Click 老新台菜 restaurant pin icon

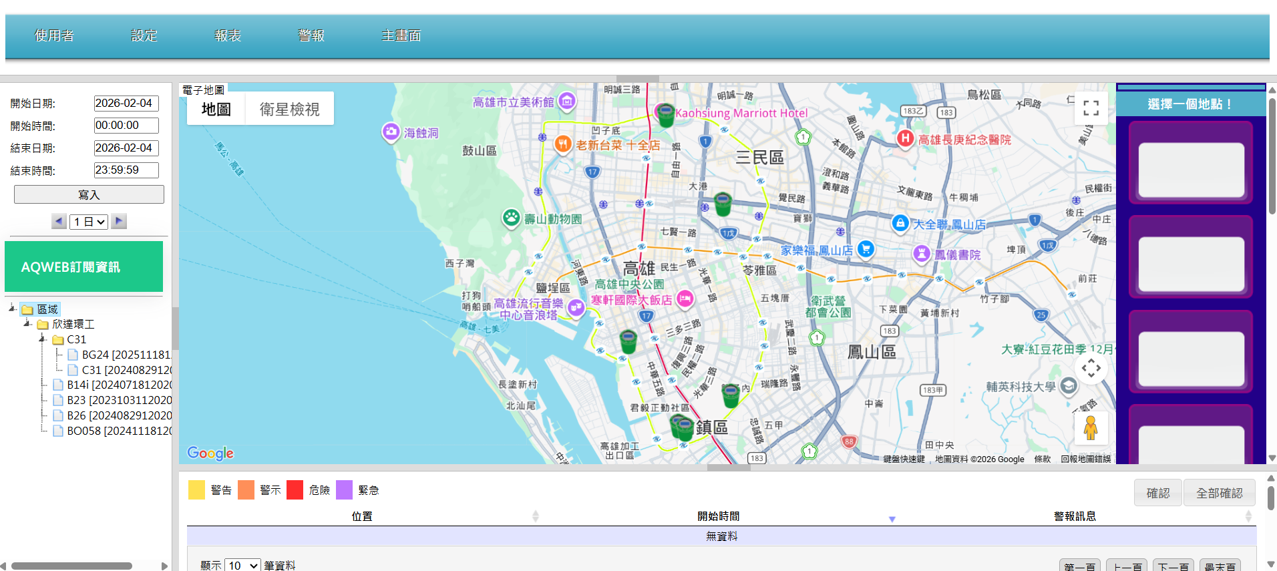(563, 144)
